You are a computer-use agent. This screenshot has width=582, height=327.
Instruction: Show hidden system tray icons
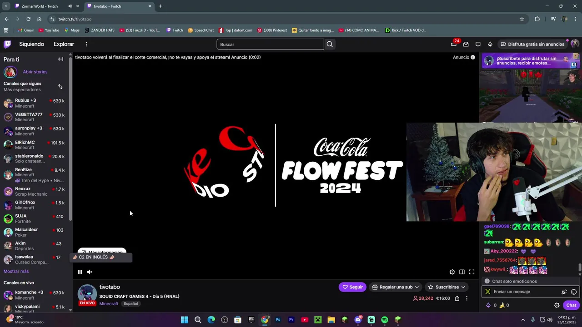(x=523, y=320)
